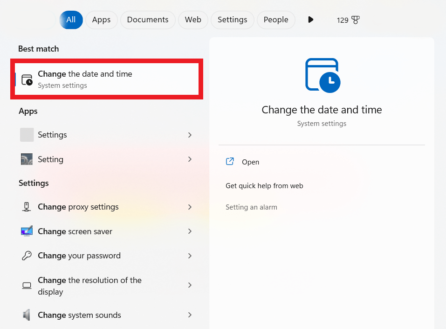
Task: Switch to the People filter tab
Action: pos(276,20)
